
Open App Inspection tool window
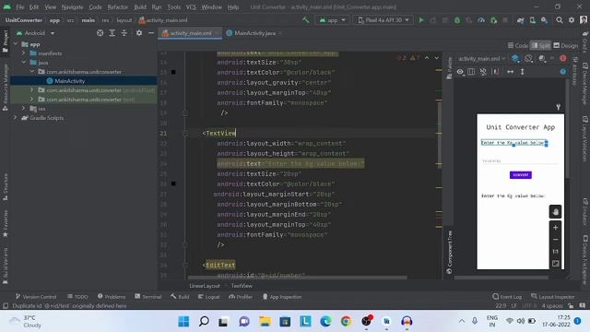click(282, 297)
